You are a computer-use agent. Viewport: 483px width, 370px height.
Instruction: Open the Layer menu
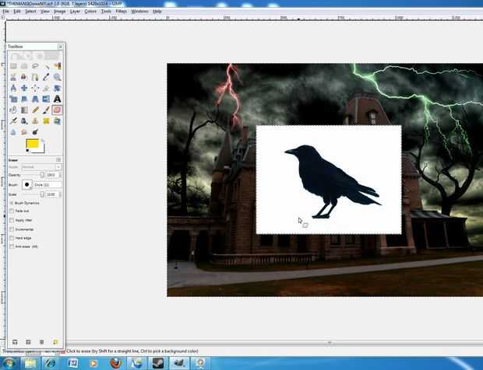click(x=75, y=11)
